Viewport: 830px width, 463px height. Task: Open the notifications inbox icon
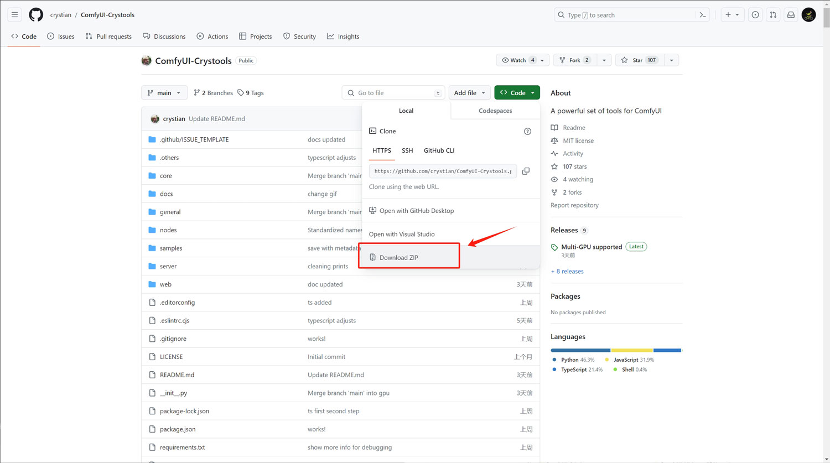[791, 15]
